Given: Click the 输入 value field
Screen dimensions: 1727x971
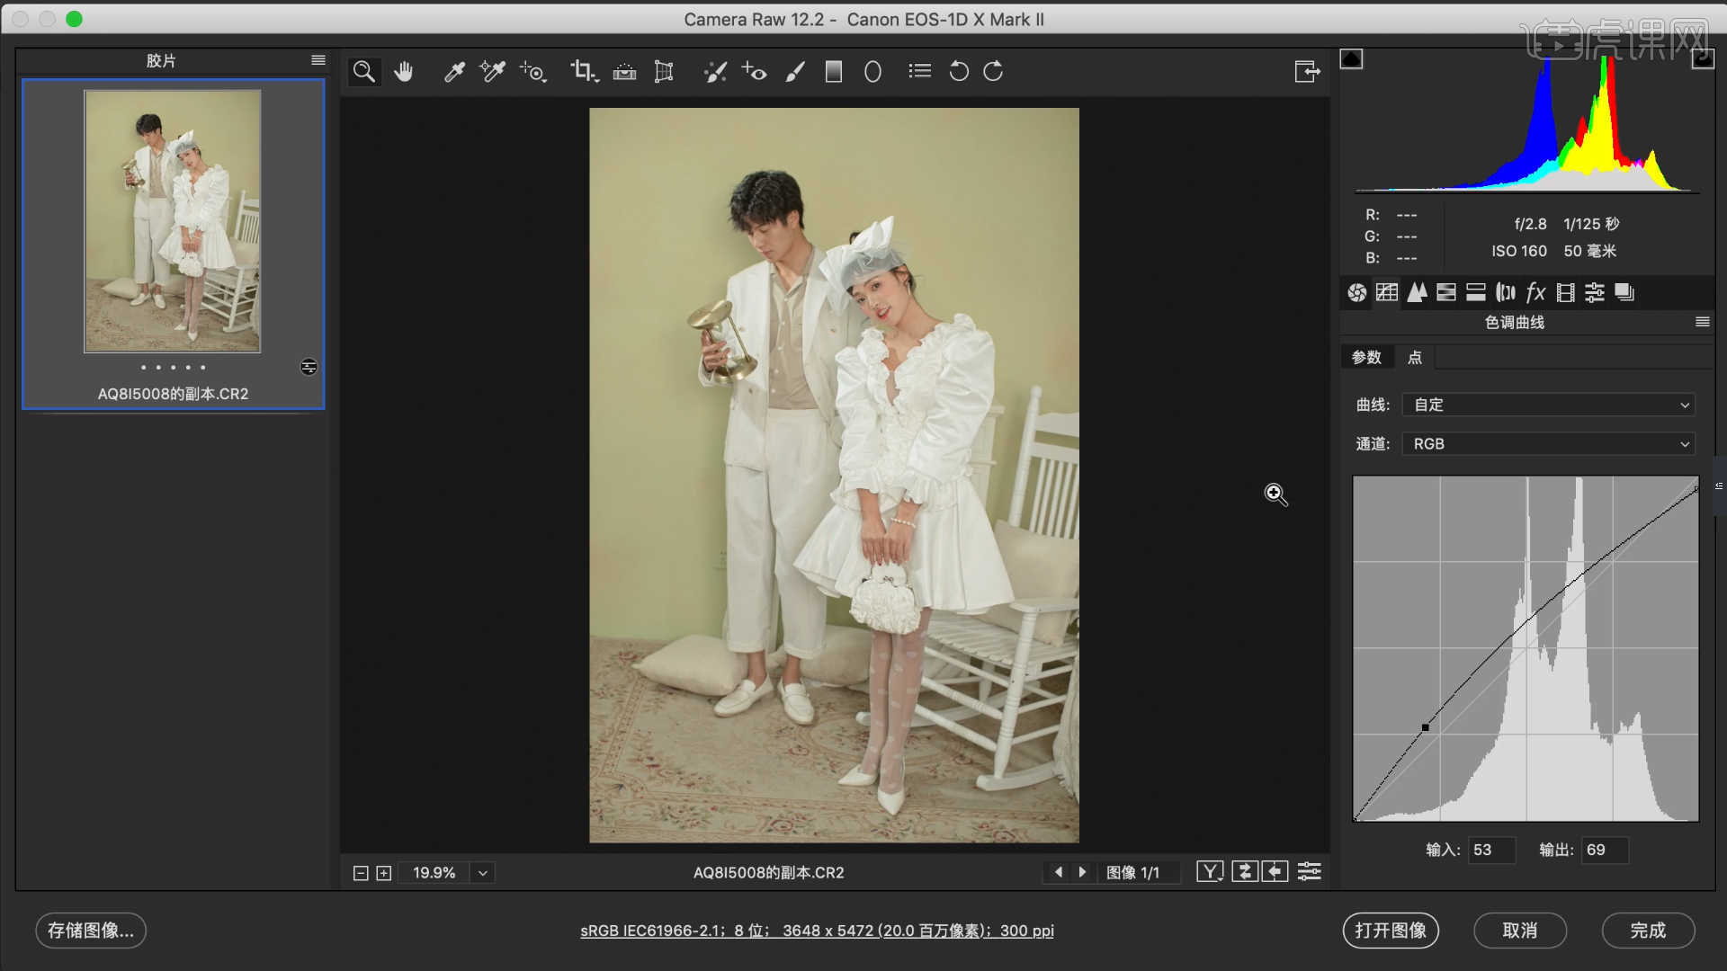Looking at the screenshot, I should [1490, 850].
